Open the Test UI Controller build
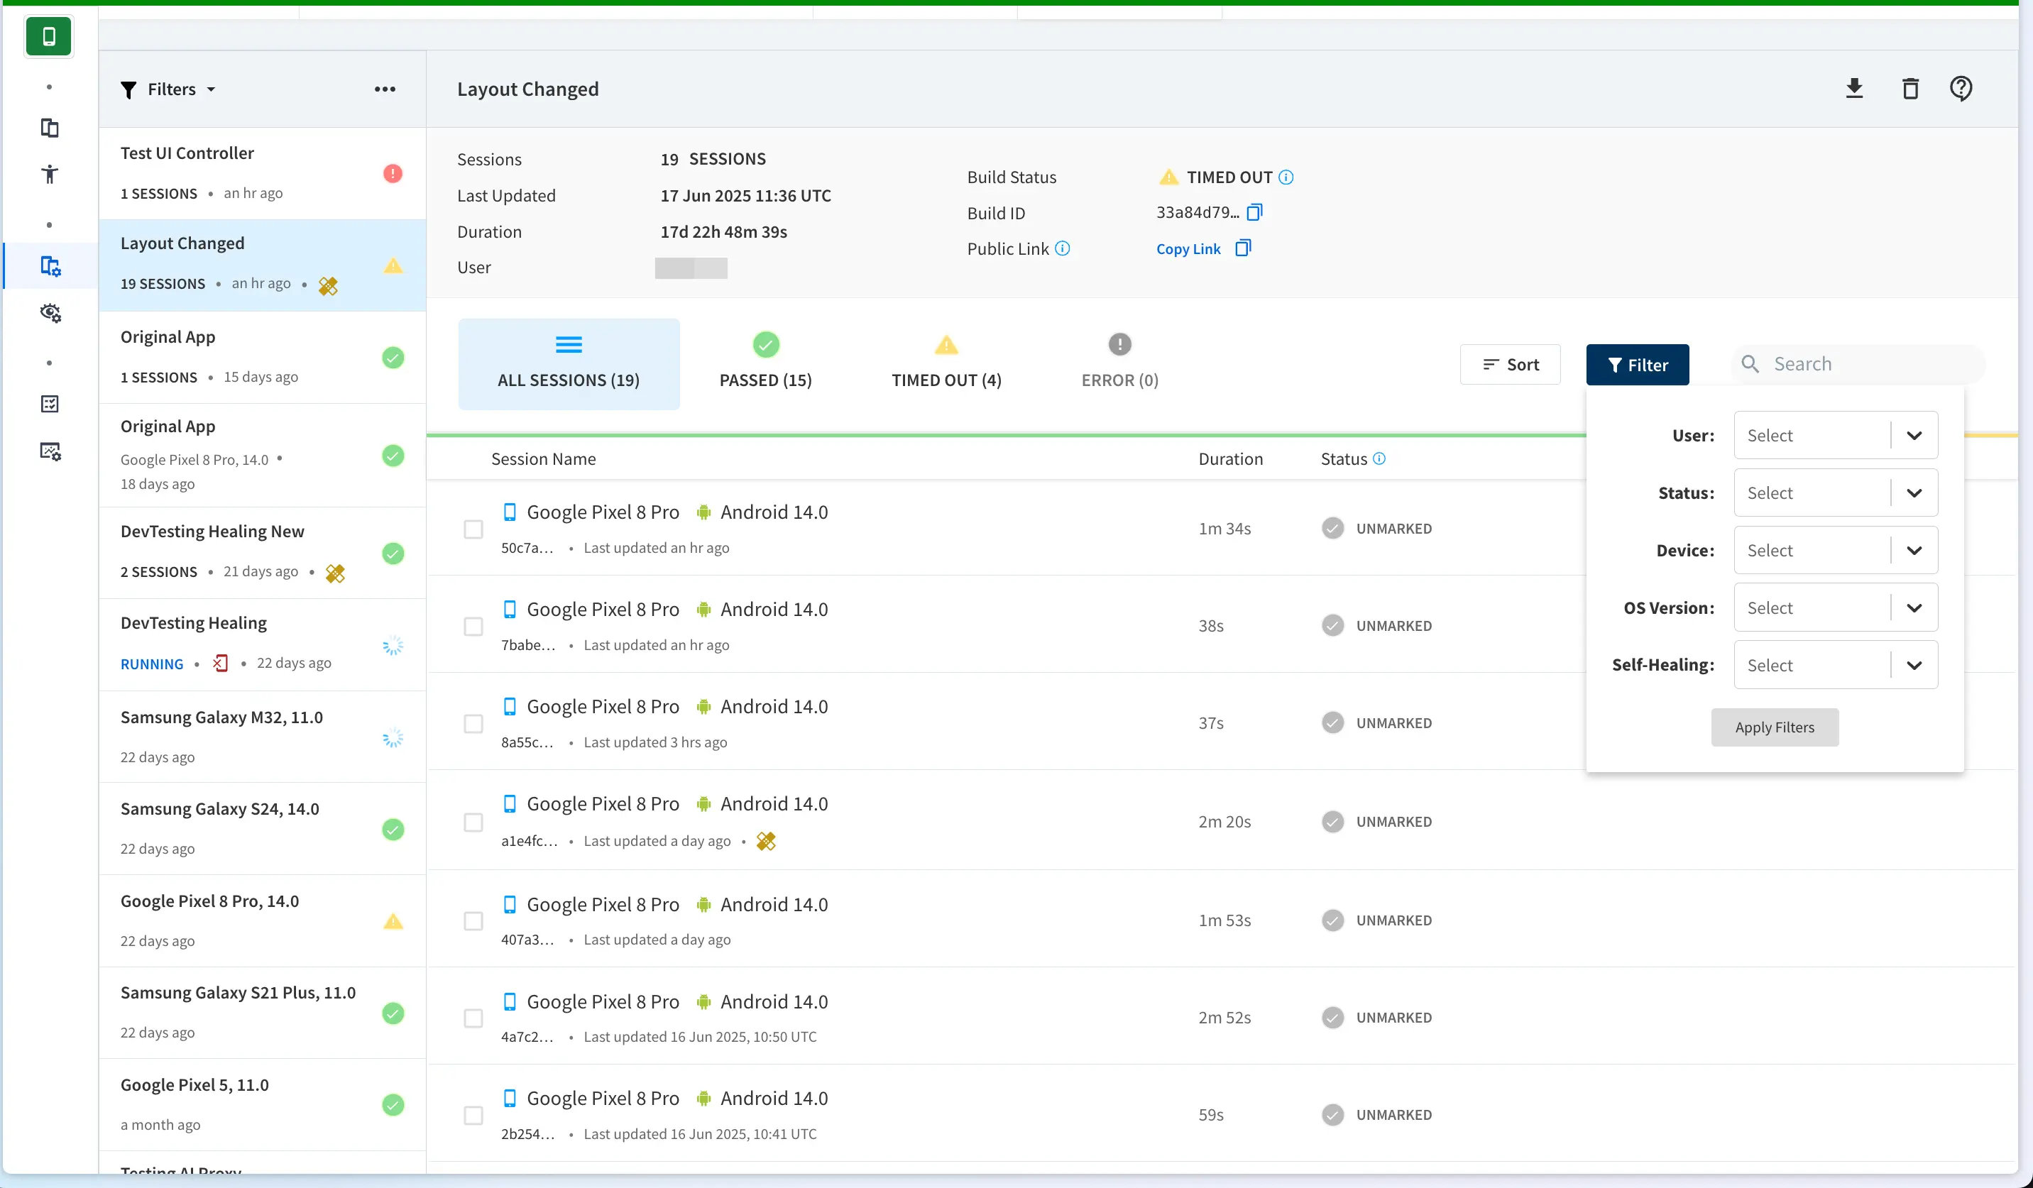The width and height of the screenshot is (2033, 1188). point(262,173)
